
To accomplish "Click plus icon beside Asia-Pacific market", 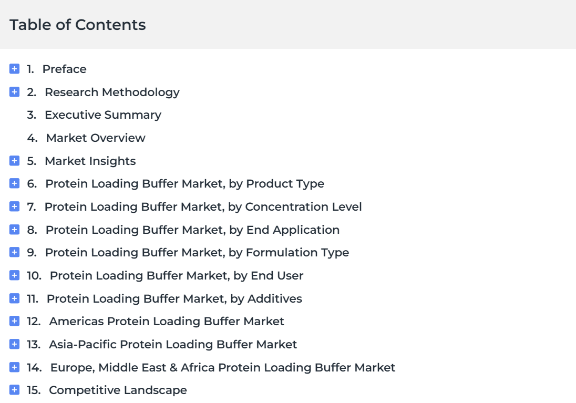I will [x=14, y=344].
